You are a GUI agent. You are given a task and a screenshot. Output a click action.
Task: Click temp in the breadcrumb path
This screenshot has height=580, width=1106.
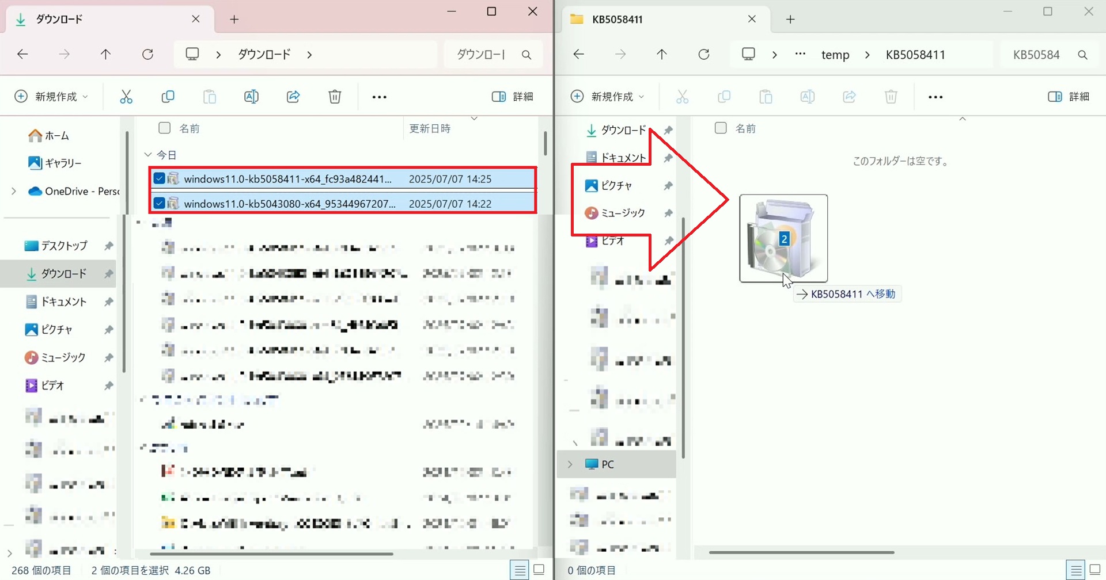click(x=835, y=55)
